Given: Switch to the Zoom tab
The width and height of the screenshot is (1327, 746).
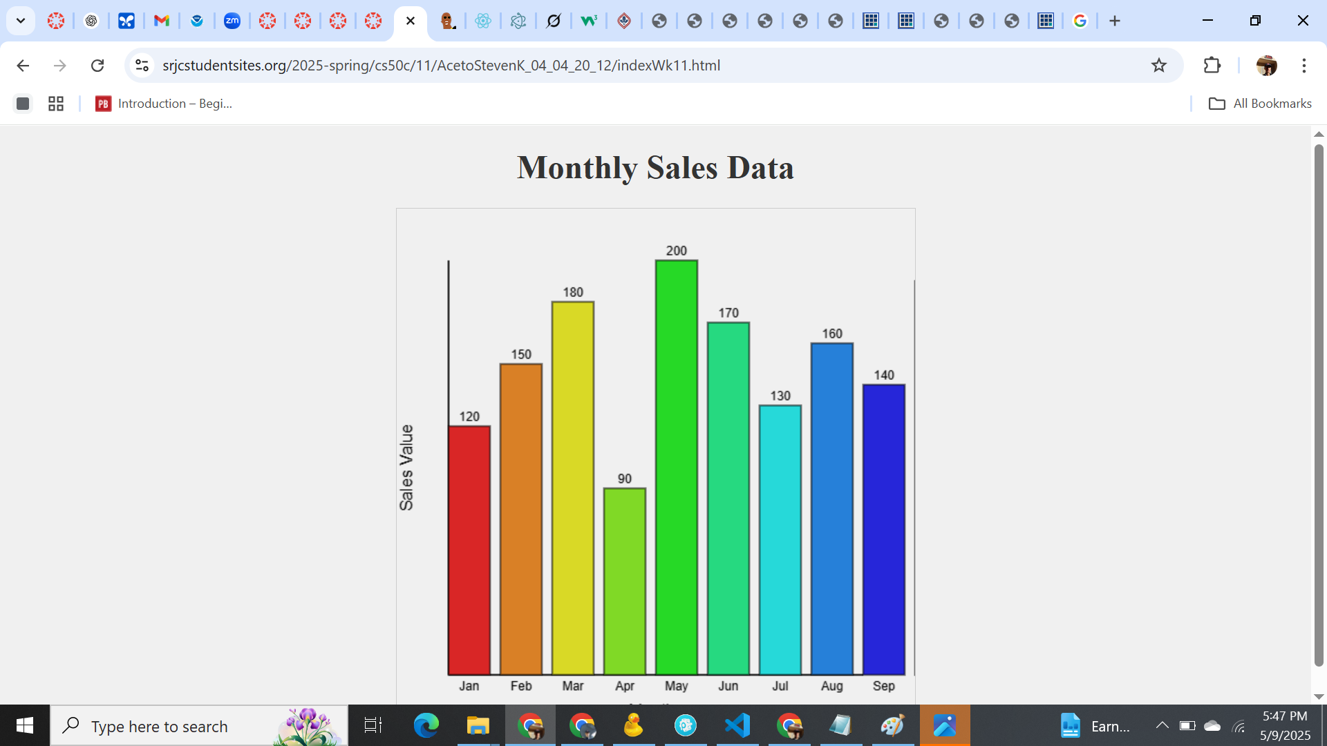Looking at the screenshot, I should (x=232, y=21).
